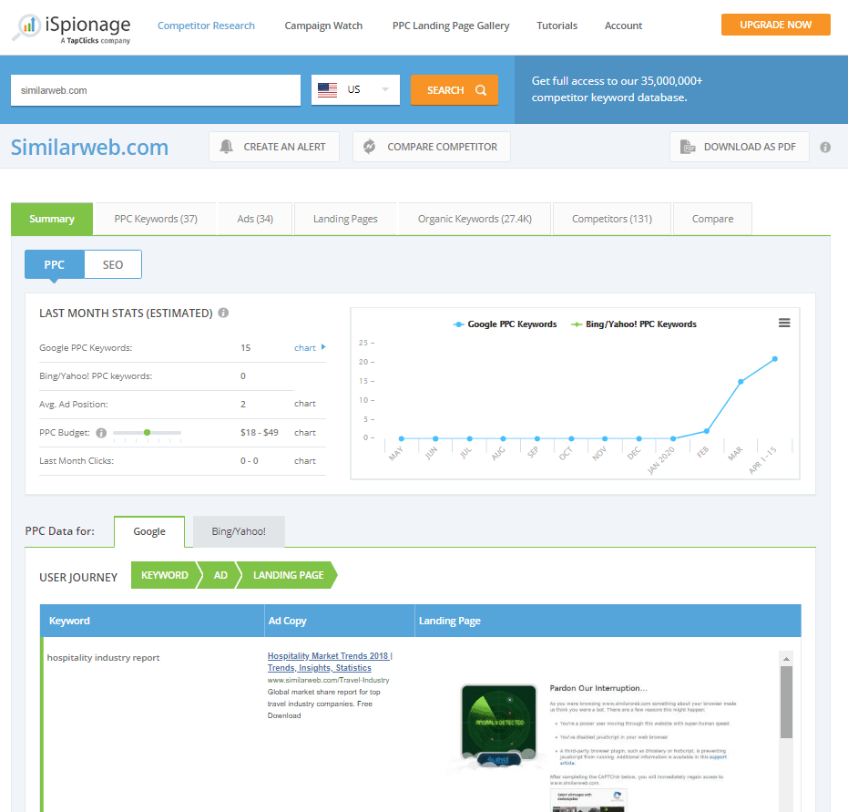
Task: Click Download as PDF button
Action: (x=740, y=147)
